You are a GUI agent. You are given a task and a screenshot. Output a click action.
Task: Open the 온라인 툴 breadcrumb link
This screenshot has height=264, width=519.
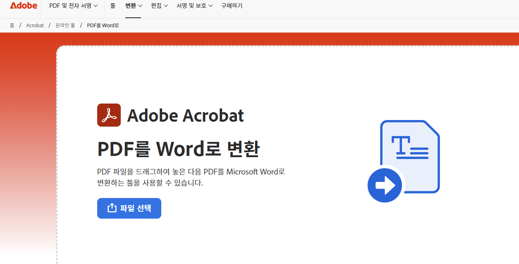(65, 26)
